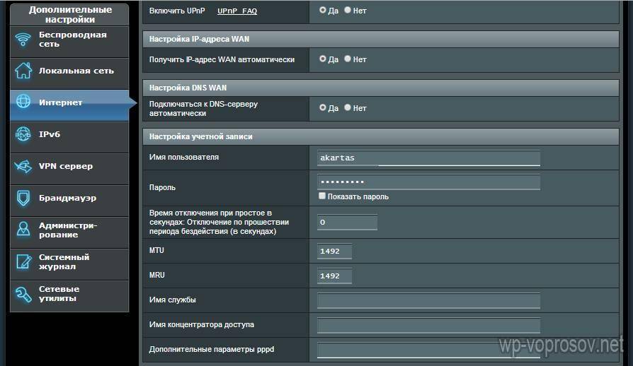This screenshot has width=633, height=366.
Task: Click the MTU value field
Action: (334, 252)
